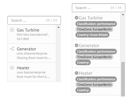Click the hexagon icon beside Heater in left list
Screen dimensions: 130x100
coord(12,68)
